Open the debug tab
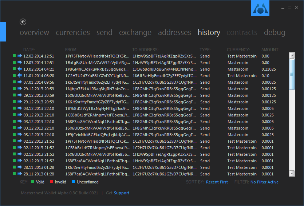Image resolution: width=304 pixels, height=206 pixels. tap(275, 32)
